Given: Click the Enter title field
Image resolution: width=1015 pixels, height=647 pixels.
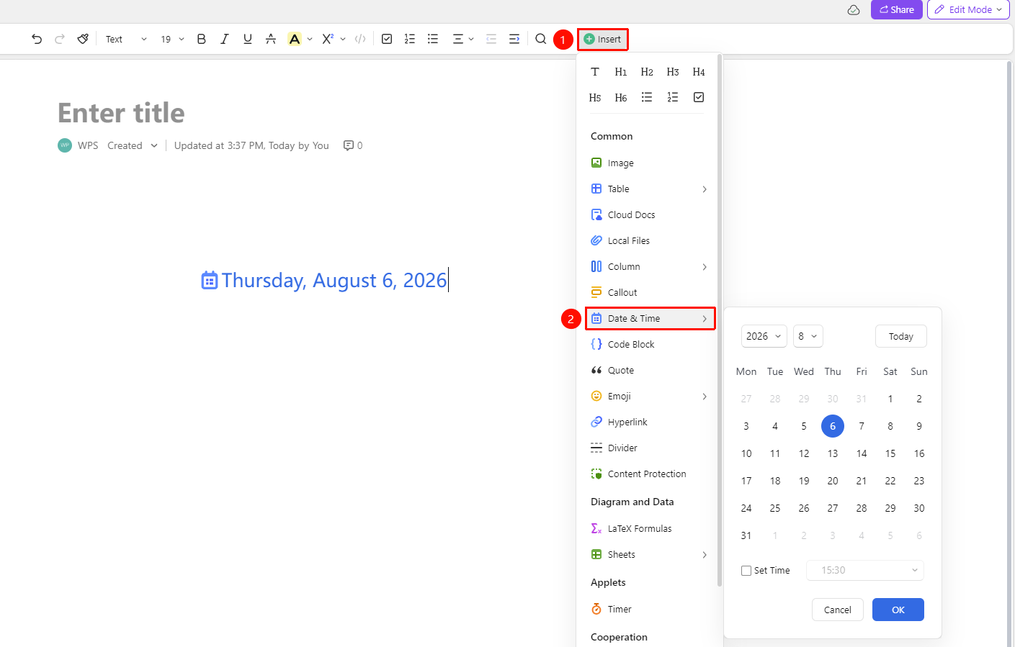Looking at the screenshot, I should [121, 113].
